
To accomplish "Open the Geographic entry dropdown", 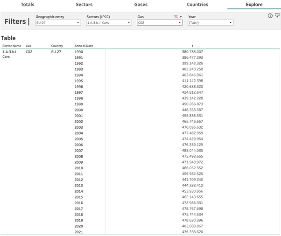I will 58,22.
